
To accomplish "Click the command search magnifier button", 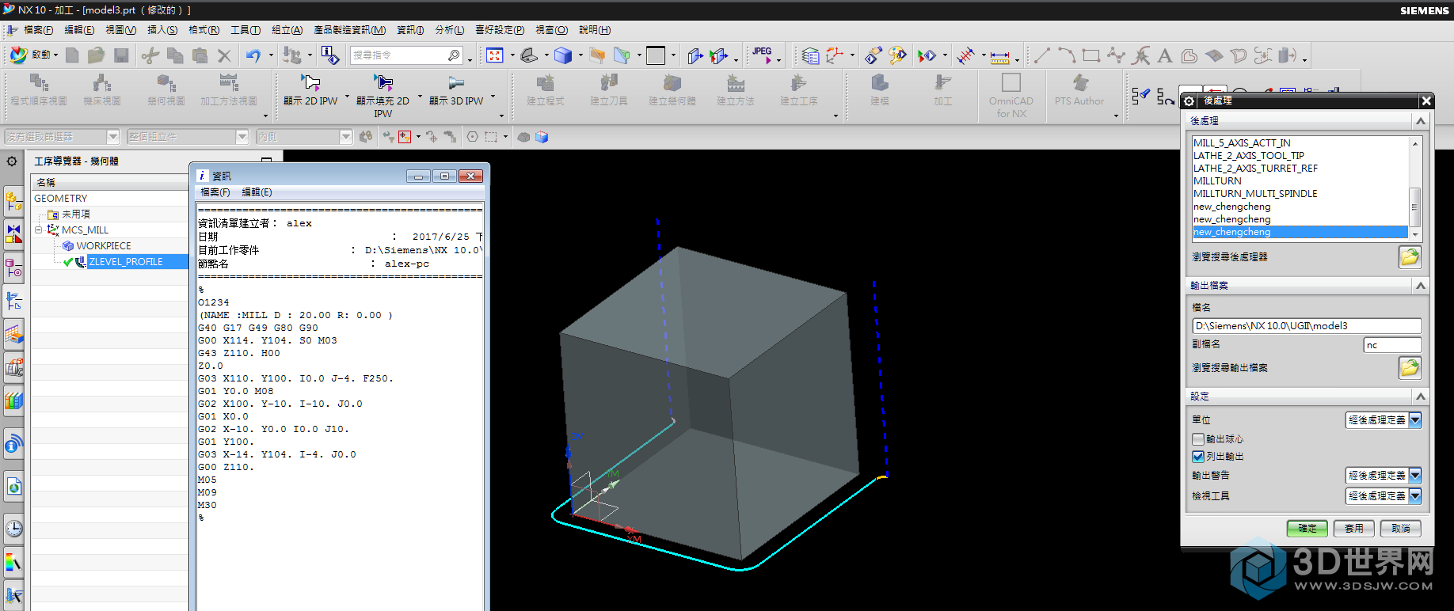I will point(454,55).
